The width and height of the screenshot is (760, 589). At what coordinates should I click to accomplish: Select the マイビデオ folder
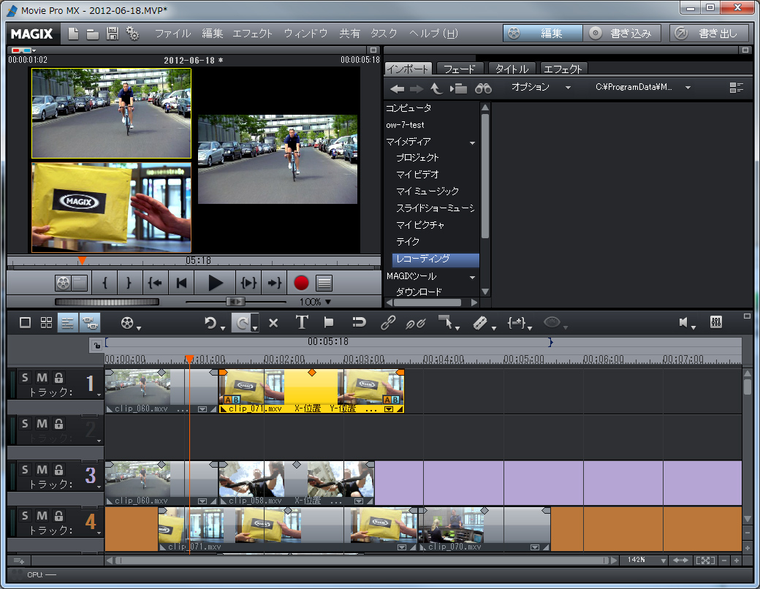pyautogui.click(x=417, y=175)
